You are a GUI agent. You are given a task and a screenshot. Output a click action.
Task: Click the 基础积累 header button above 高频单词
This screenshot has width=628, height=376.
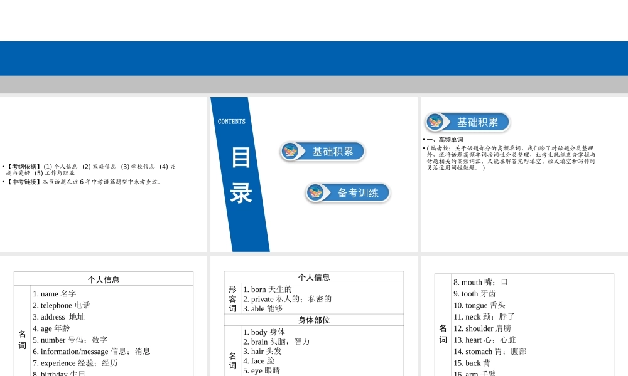468,122
